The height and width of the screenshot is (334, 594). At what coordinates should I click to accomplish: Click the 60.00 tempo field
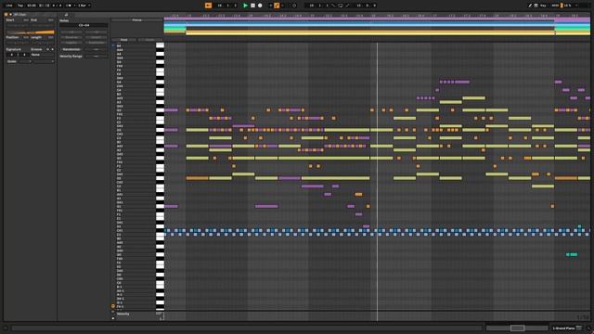pos(32,6)
